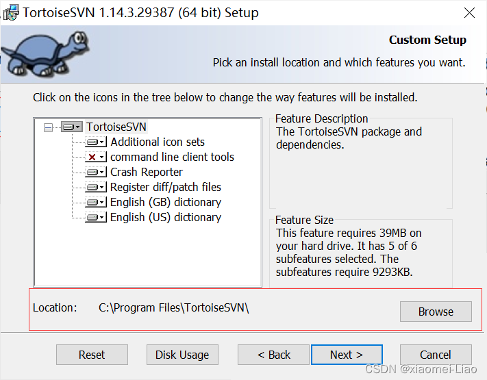
Task: Go back with the < Back button
Action: point(273,355)
